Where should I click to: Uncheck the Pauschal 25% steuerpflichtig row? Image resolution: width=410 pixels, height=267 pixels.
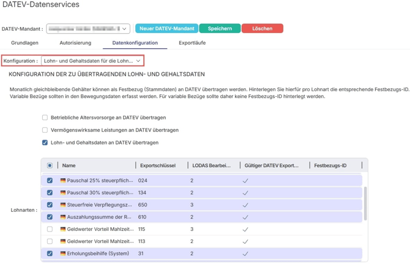pyautogui.click(x=50, y=181)
